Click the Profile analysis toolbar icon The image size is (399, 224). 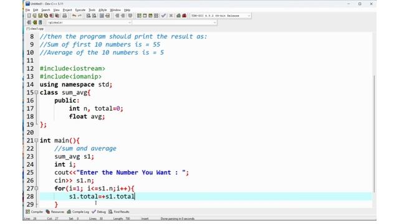(179, 16)
